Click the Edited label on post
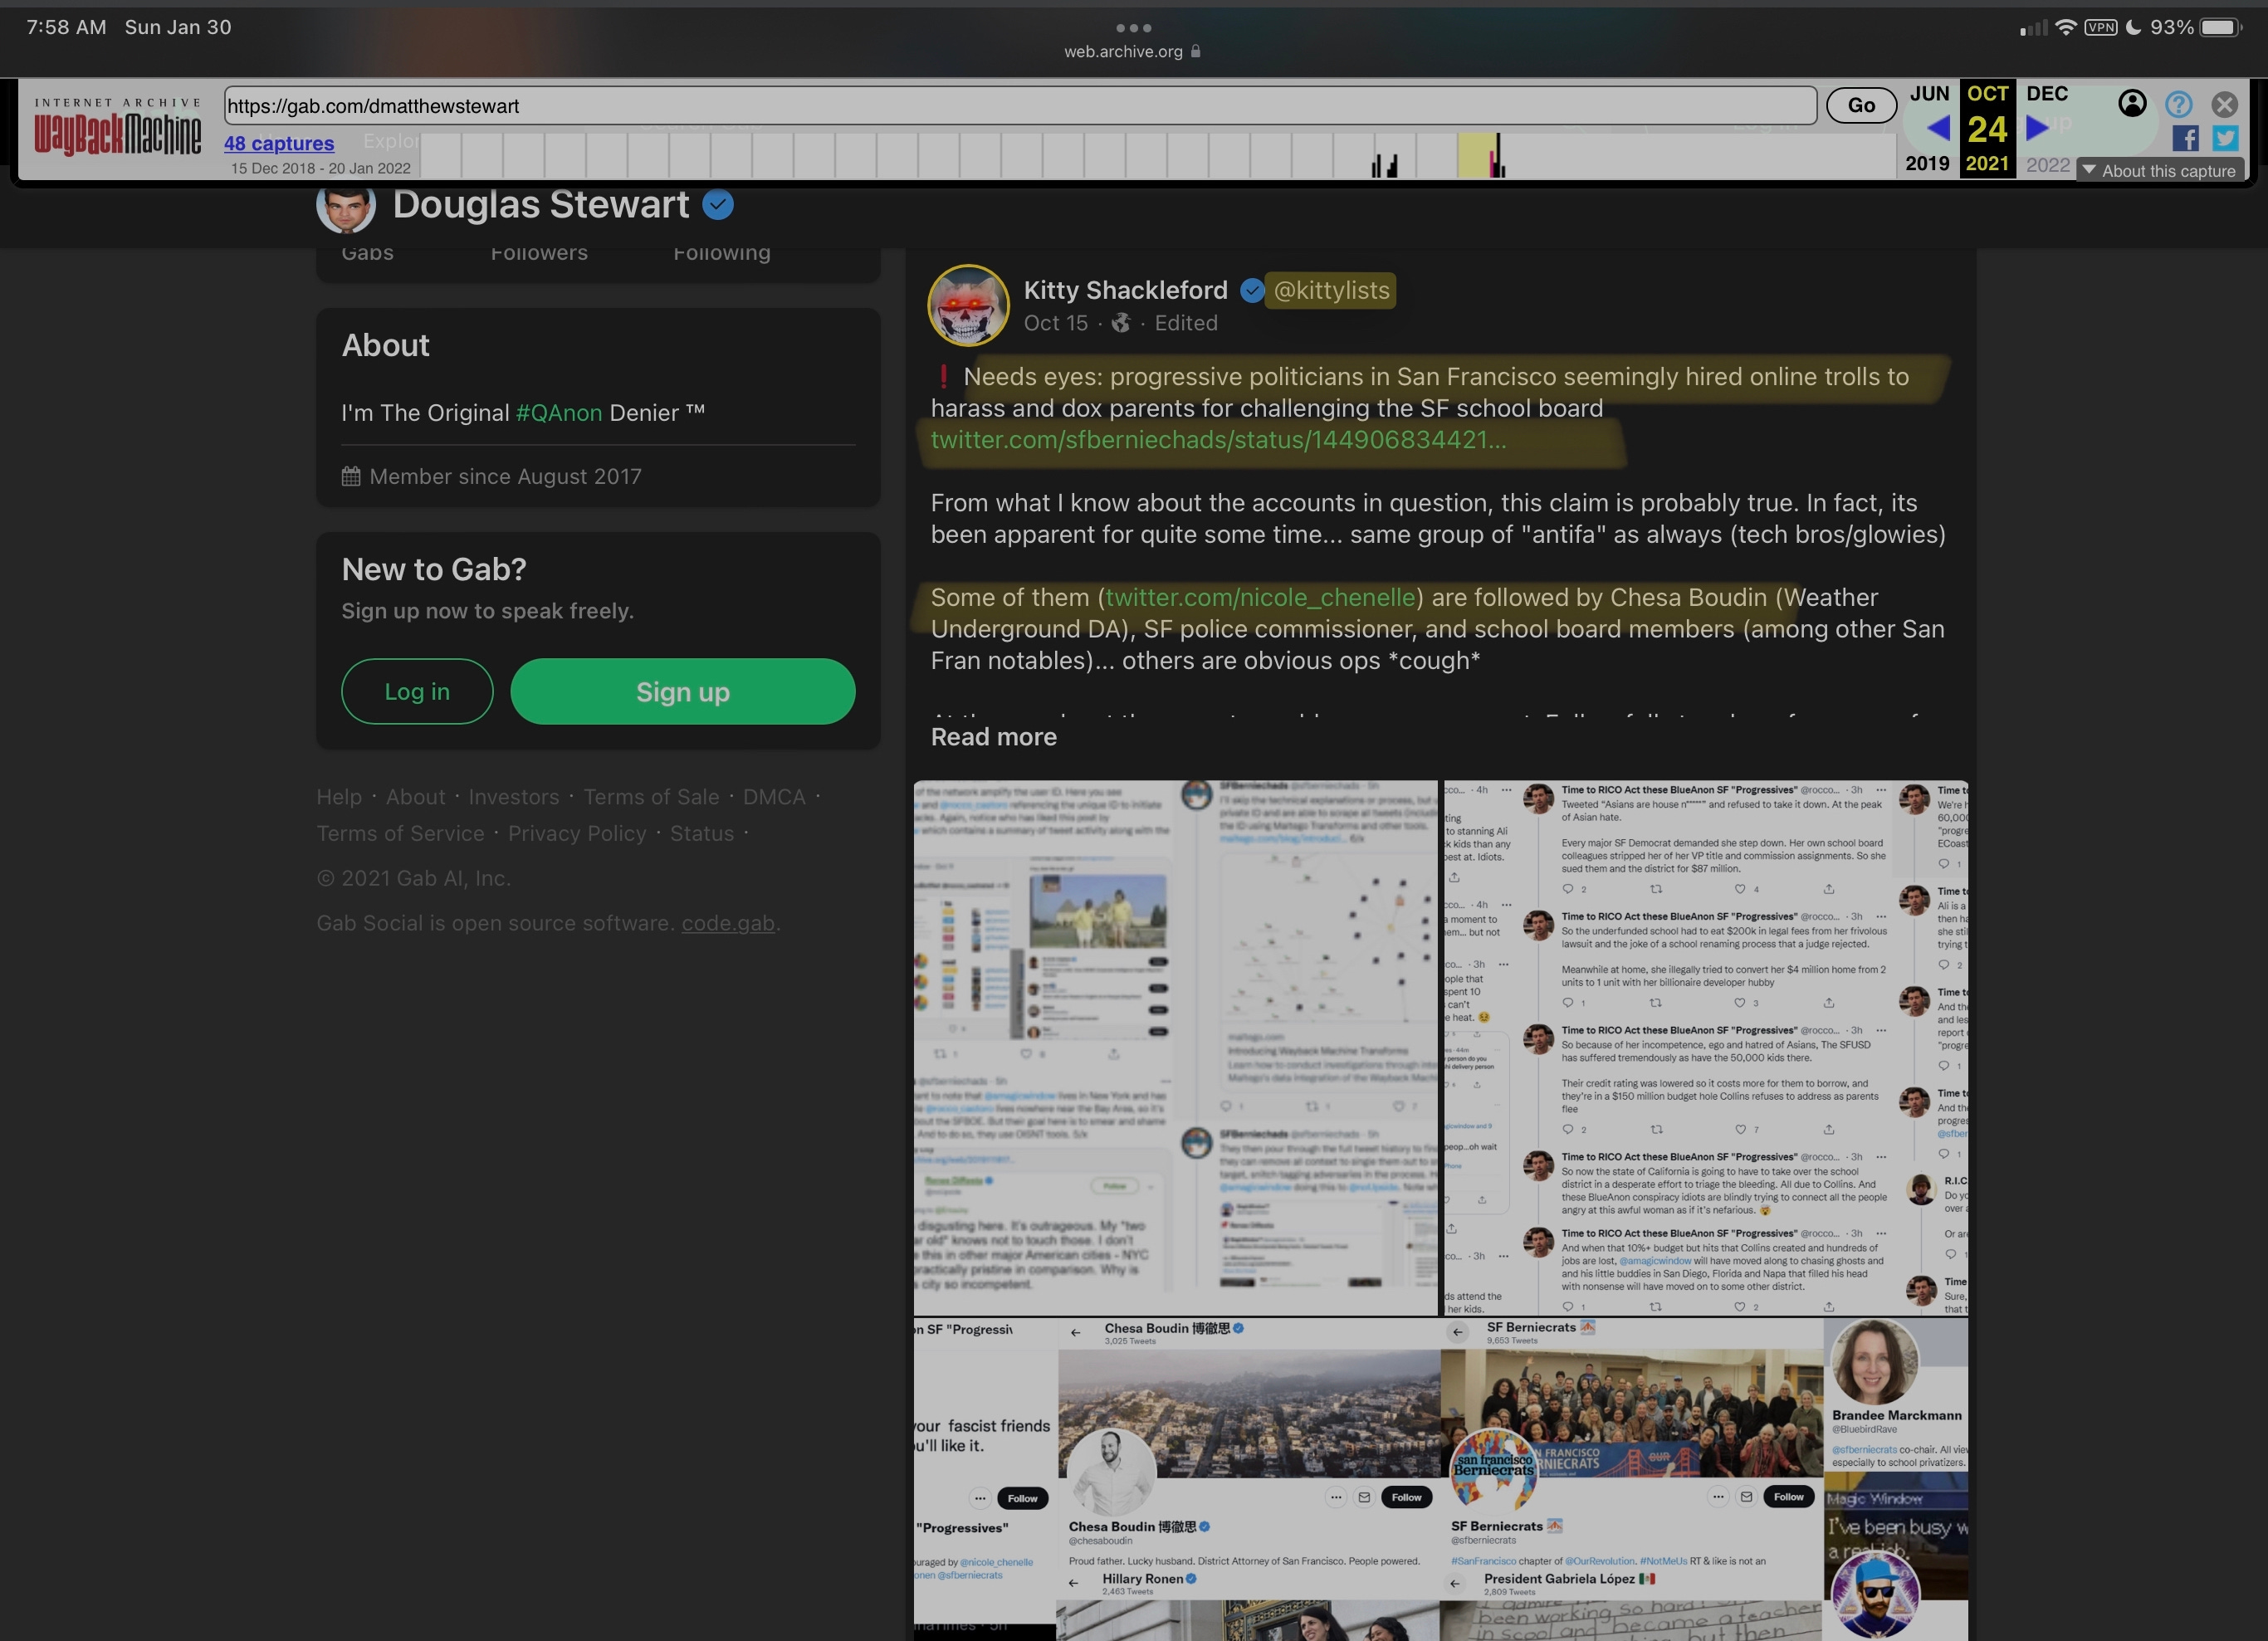The height and width of the screenshot is (1641, 2268). (x=1186, y=323)
